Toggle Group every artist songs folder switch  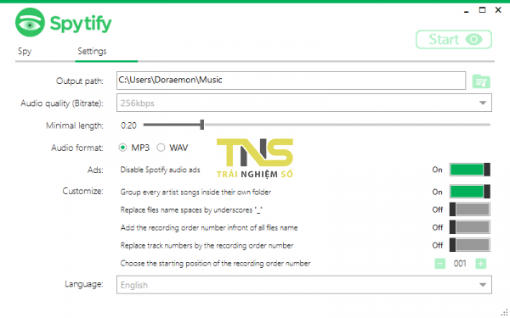pos(470,192)
